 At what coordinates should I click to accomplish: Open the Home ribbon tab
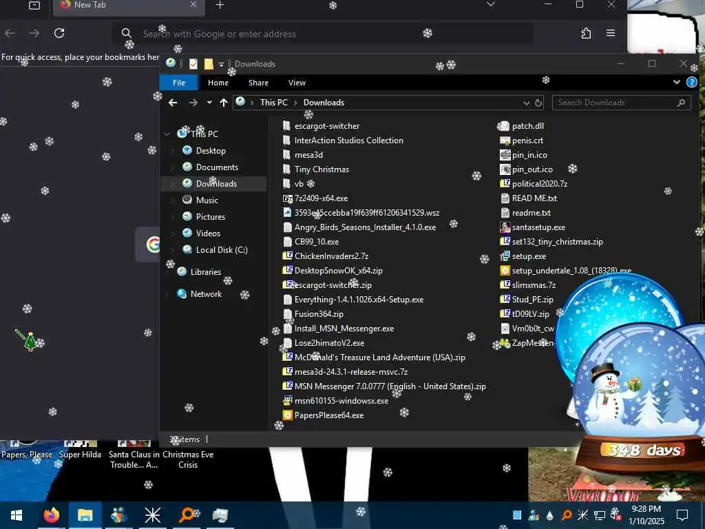218,83
